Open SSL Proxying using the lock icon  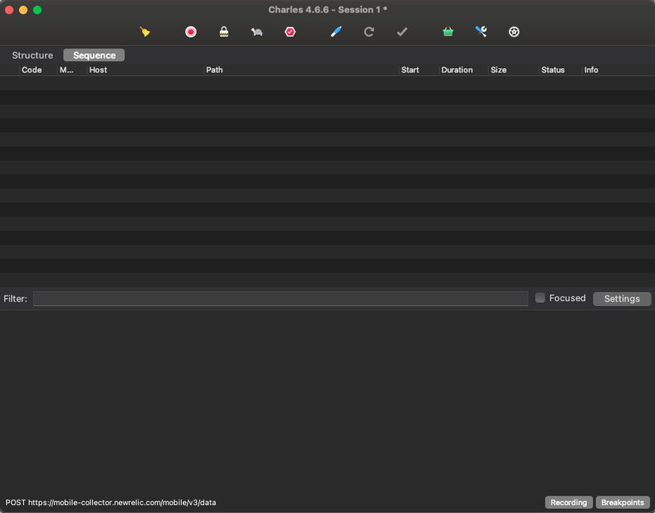click(223, 32)
